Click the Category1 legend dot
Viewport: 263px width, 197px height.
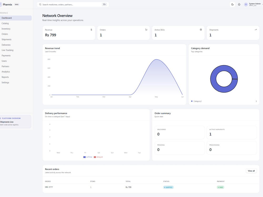[x=192, y=101]
